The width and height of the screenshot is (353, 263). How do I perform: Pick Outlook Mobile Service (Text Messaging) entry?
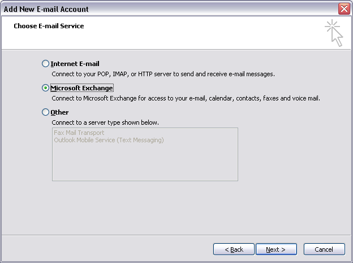pyautogui.click(x=109, y=140)
